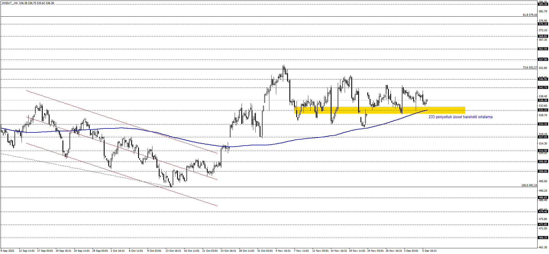Click the 557.00 price level tag
Image resolution: width=549 pixels, height=254 pixels.
point(543,59)
